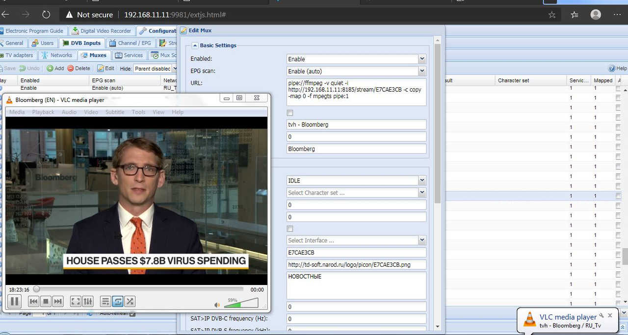Click the browser address bar URL
The height and width of the screenshot is (335, 628).
[175, 15]
